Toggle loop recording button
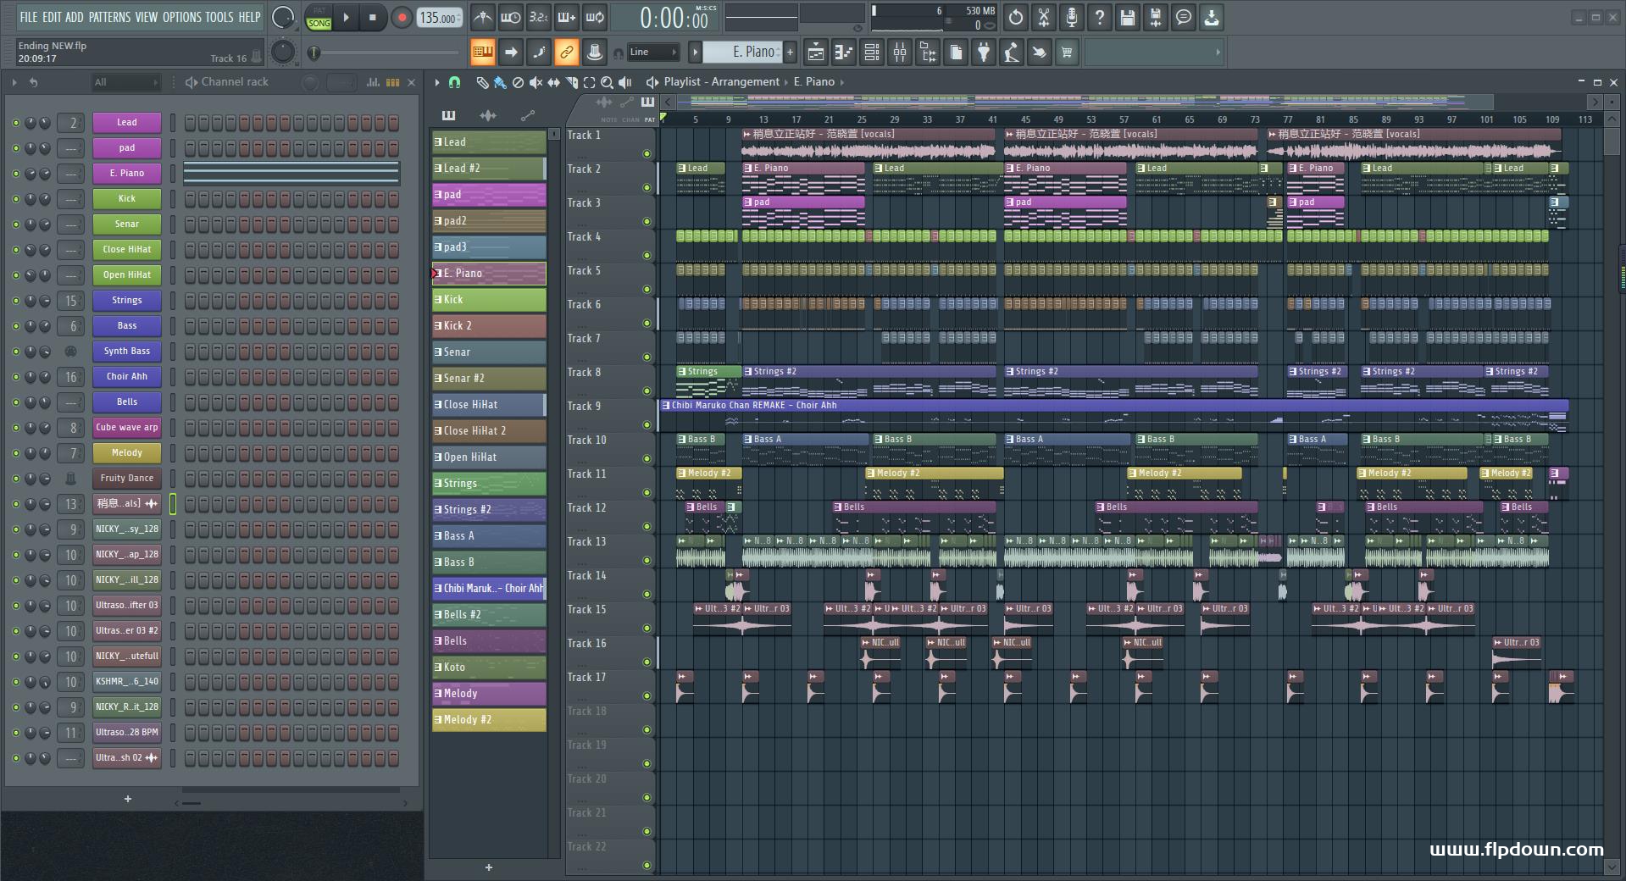1626x881 pixels. 595,17
